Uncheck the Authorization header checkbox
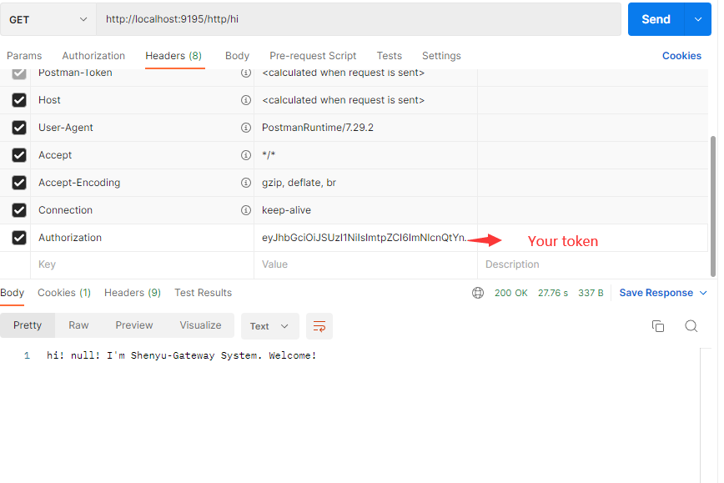 click(19, 238)
